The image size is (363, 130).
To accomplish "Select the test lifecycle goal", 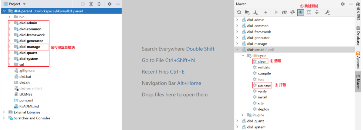I will click(261, 80).
